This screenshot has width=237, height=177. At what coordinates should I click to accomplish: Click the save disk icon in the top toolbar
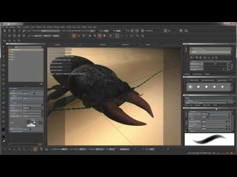tap(14, 31)
